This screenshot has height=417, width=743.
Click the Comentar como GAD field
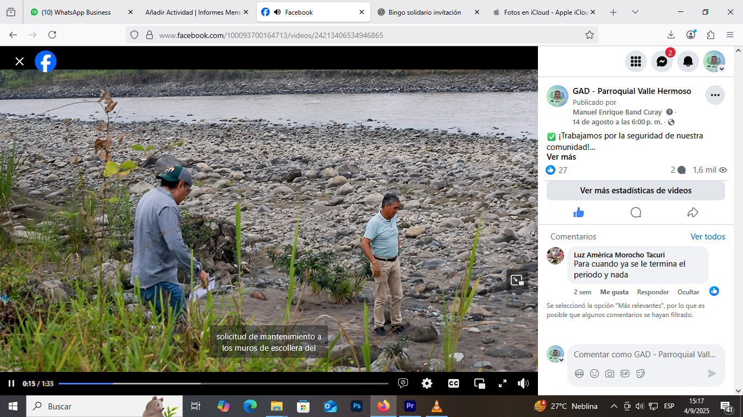click(645, 355)
